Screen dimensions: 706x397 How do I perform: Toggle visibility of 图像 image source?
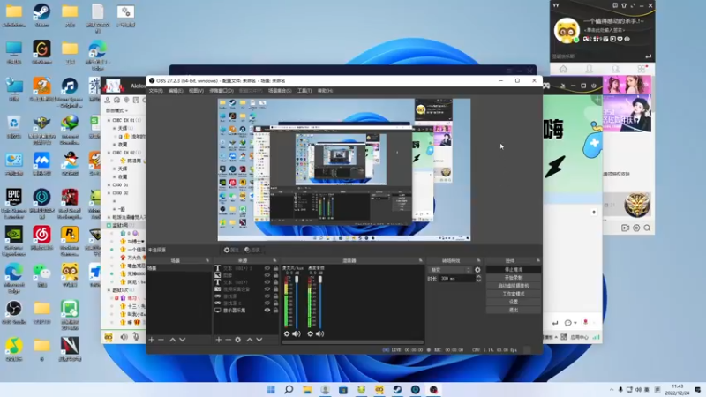[x=267, y=275]
